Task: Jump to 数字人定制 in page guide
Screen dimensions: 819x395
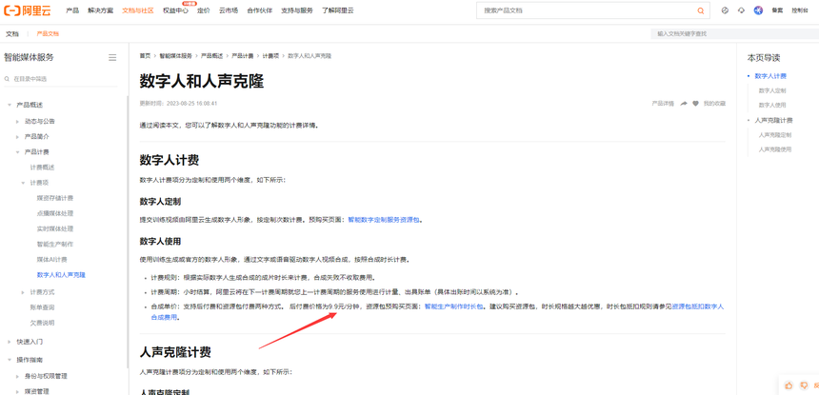Action: [x=772, y=90]
